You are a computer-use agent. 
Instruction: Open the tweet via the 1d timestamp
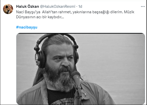(80, 6)
